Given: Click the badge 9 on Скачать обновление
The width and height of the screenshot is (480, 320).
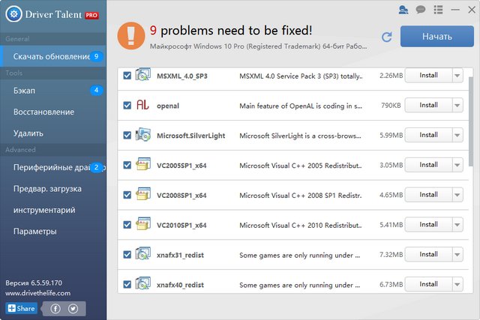Looking at the screenshot, I should pos(96,56).
